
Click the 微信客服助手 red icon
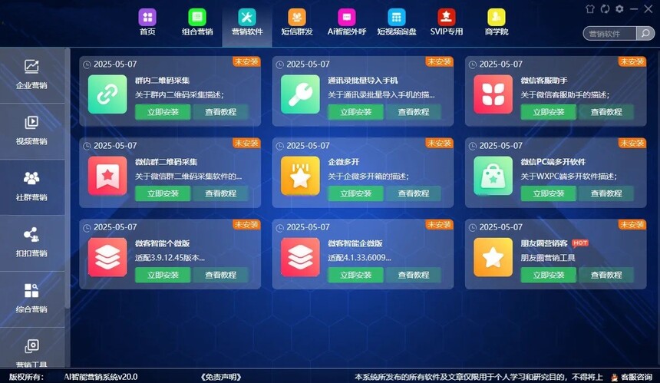(493, 94)
